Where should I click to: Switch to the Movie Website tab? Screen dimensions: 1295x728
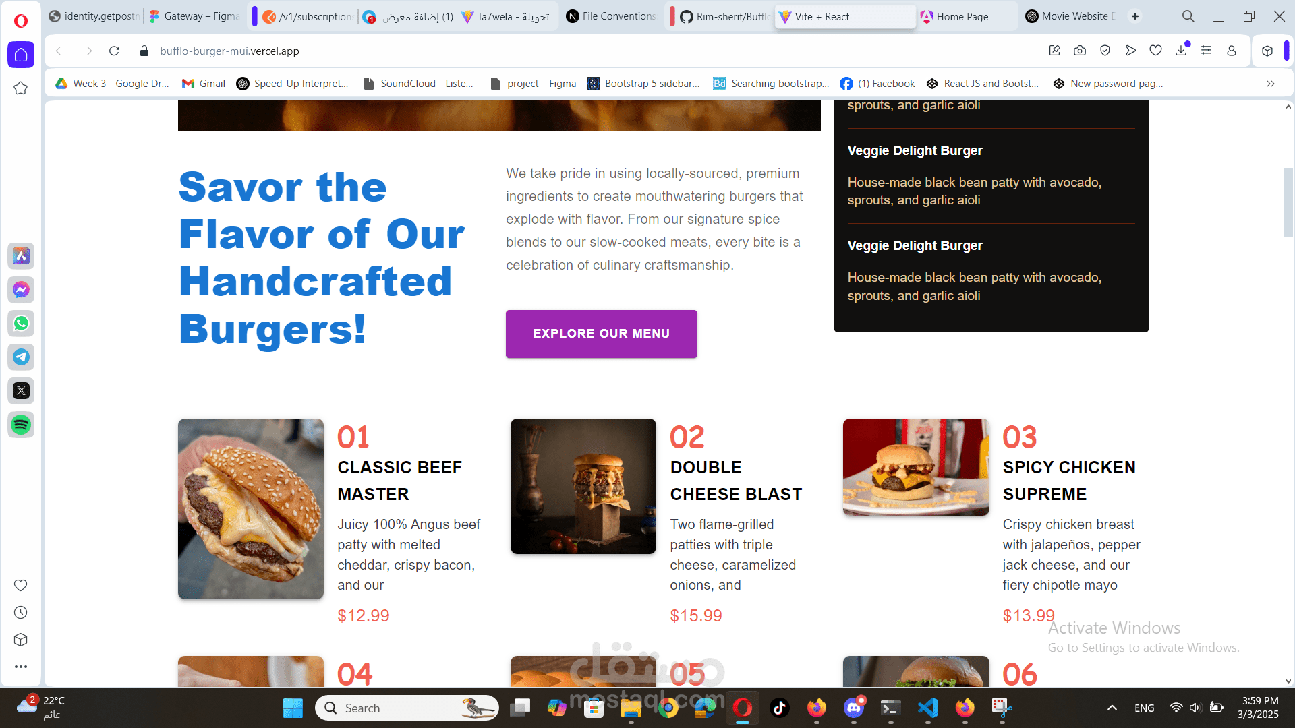pyautogui.click(x=1070, y=16)
